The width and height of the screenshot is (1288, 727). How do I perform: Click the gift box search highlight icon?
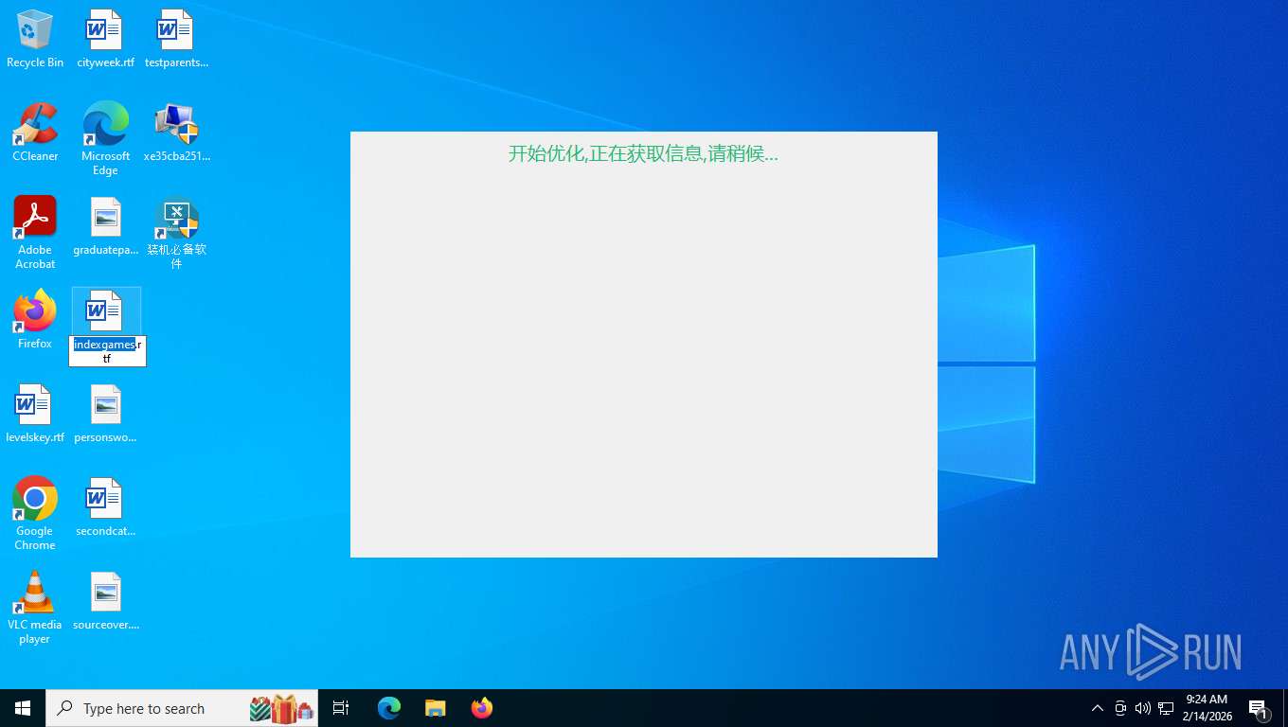pos(281,708)
